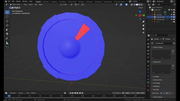Toggle Auto Smooth checkbox

(x=161, y=93)
